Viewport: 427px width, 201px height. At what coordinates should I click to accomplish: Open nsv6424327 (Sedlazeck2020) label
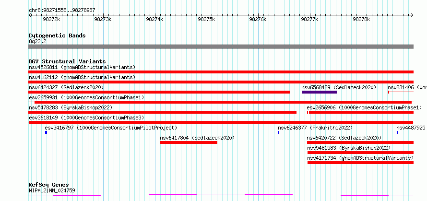point(66,87)
